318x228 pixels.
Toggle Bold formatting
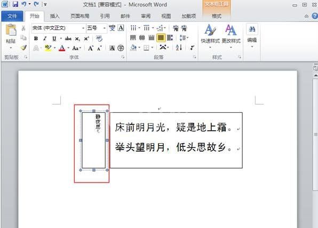point(36,38)
